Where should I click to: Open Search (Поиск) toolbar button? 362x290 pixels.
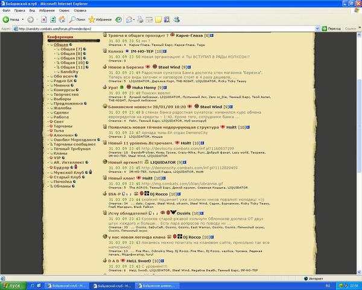point(77,20)
